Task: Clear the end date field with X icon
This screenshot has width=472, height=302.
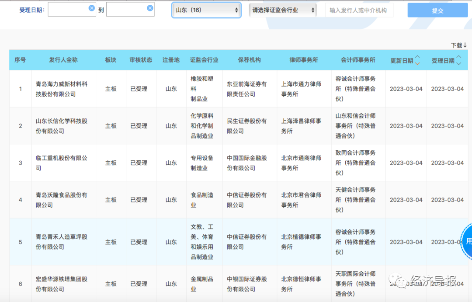Action: (x=150, y=8)
